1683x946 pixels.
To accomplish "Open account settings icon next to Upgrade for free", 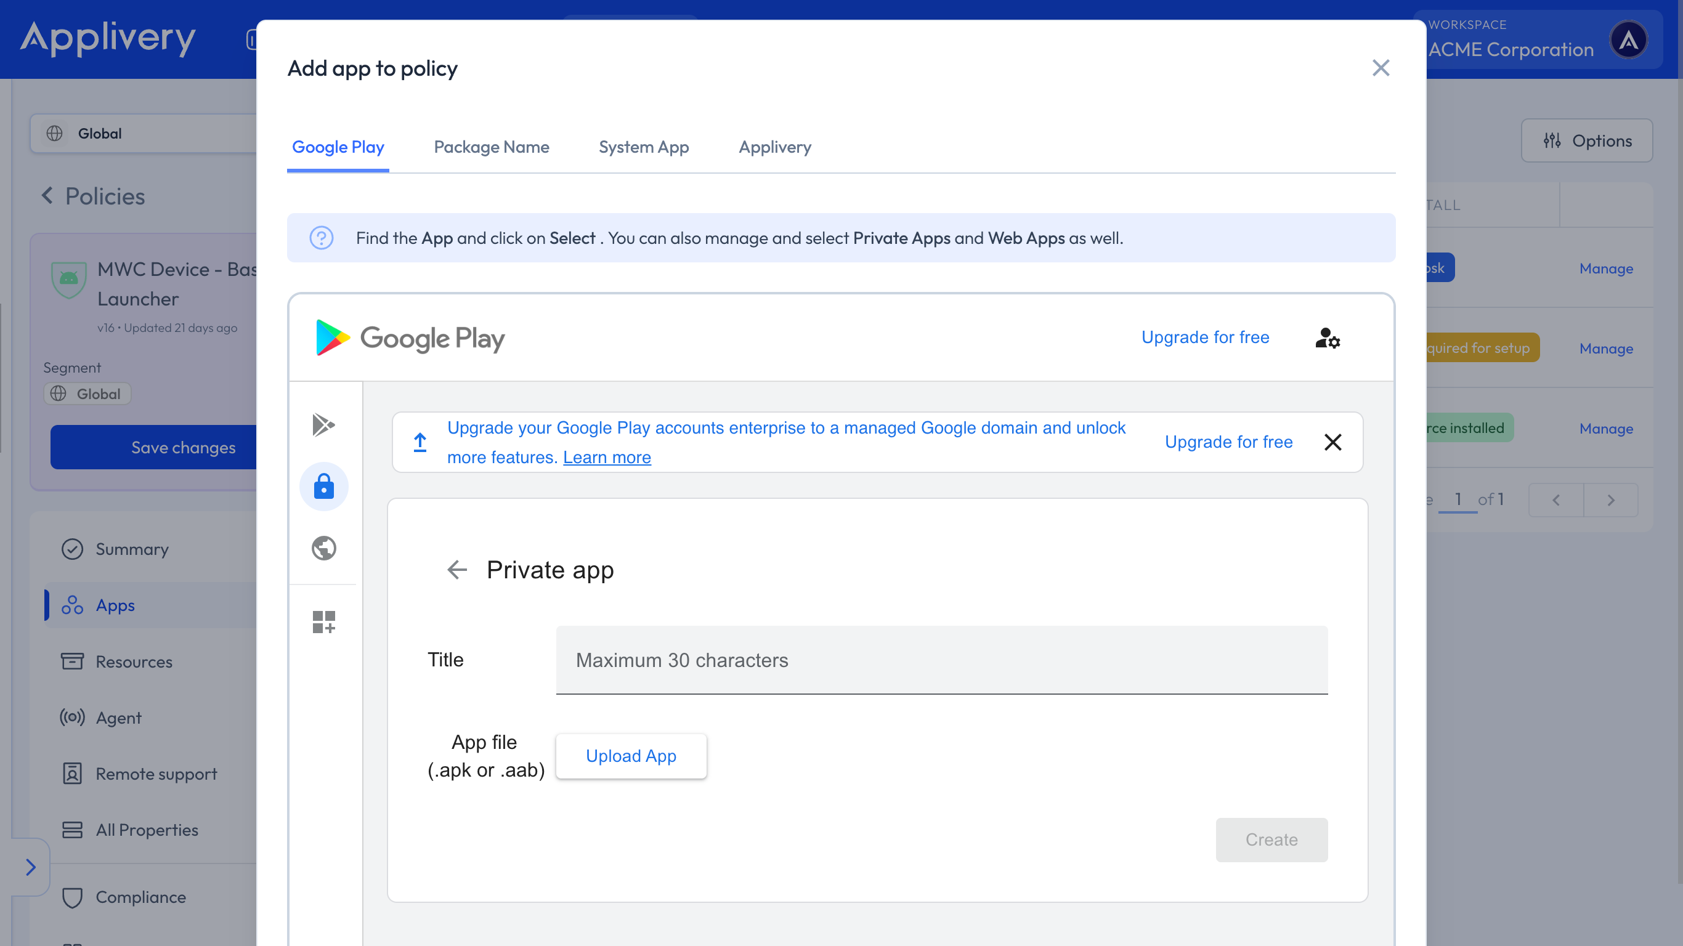I will click(x=1327, y=338).
